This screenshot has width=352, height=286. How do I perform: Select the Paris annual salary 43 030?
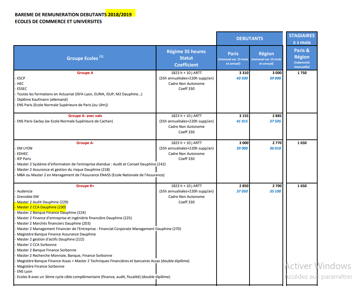coord(242,78)
